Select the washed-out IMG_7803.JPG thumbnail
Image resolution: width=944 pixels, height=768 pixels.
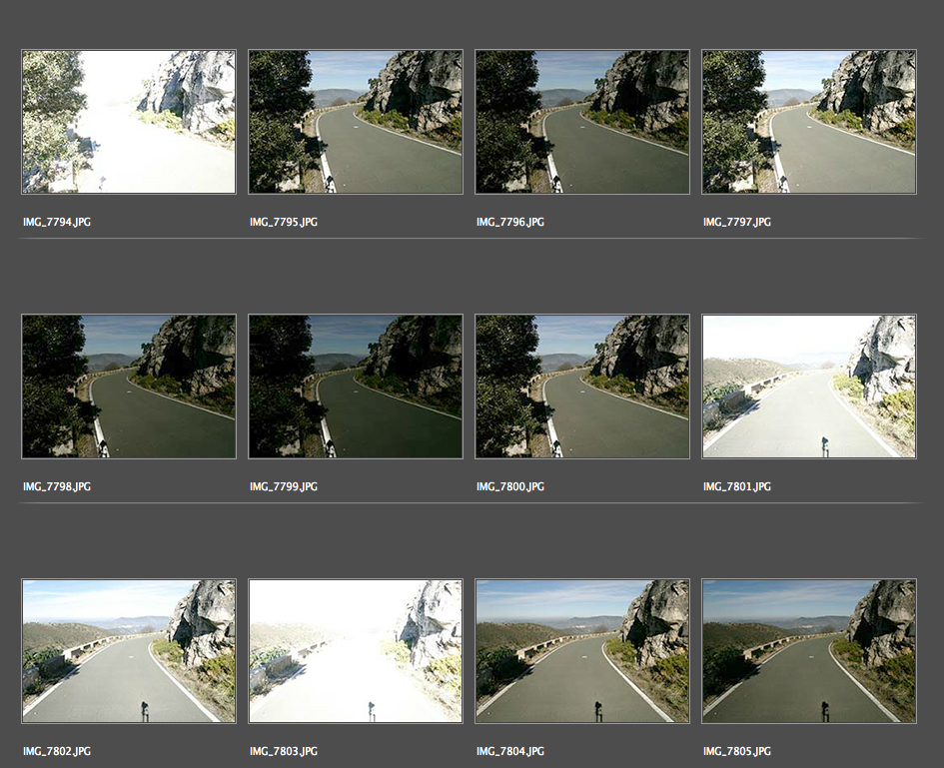356,651
